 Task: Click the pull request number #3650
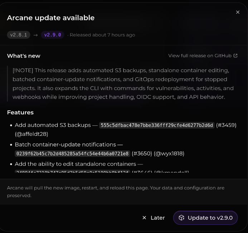click(x=142, y=154)
